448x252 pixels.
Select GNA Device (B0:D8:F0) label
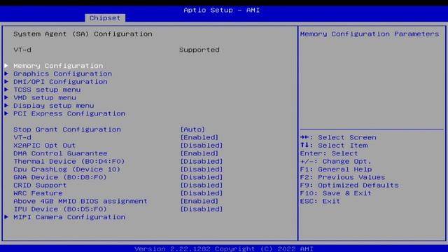tap(60, 177)
